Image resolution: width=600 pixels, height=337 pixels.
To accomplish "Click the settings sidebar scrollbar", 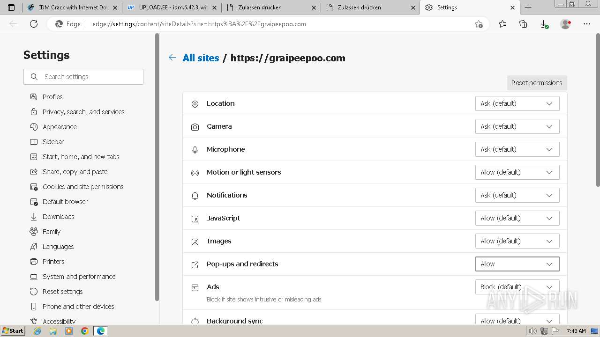I will tap(157, 167).
